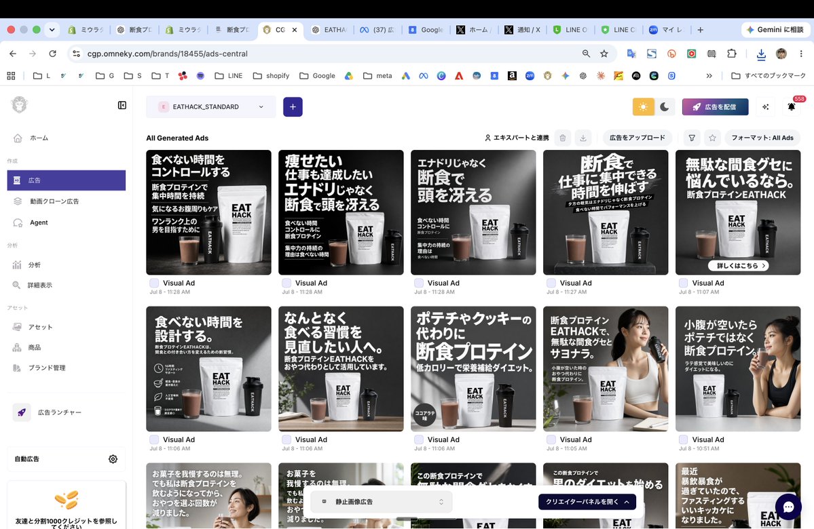Click Gemini に相談 button

pos(775,30)
